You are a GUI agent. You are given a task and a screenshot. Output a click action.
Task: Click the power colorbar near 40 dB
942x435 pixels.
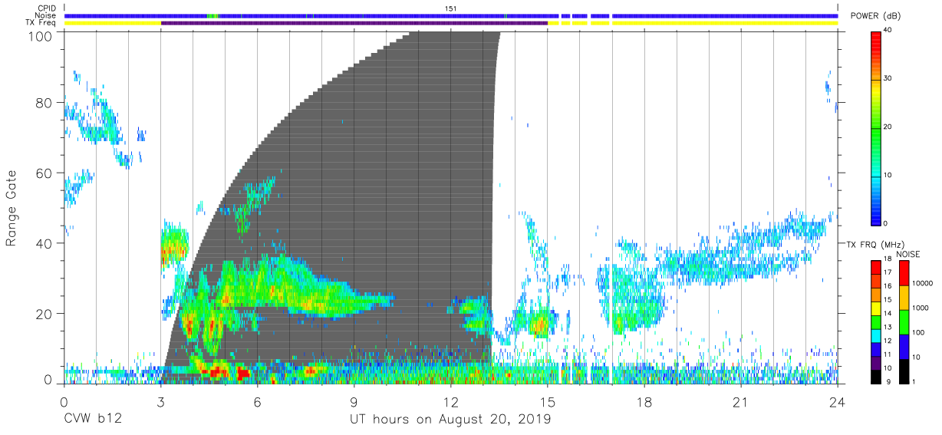(x=876, y=35)
